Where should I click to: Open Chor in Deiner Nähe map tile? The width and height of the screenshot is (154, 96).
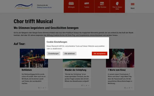point(117,6)
